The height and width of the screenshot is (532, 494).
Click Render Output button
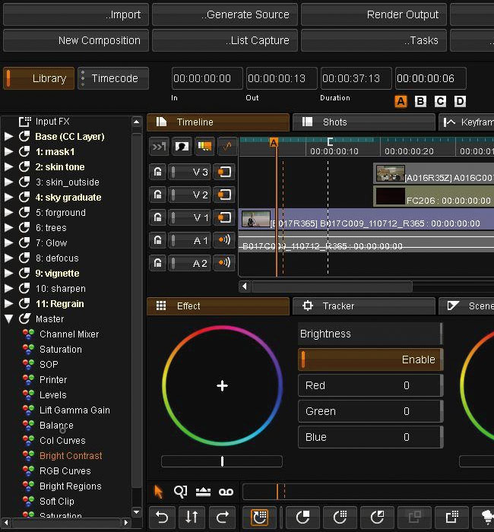pyautogui.click(x=374, y=14)
